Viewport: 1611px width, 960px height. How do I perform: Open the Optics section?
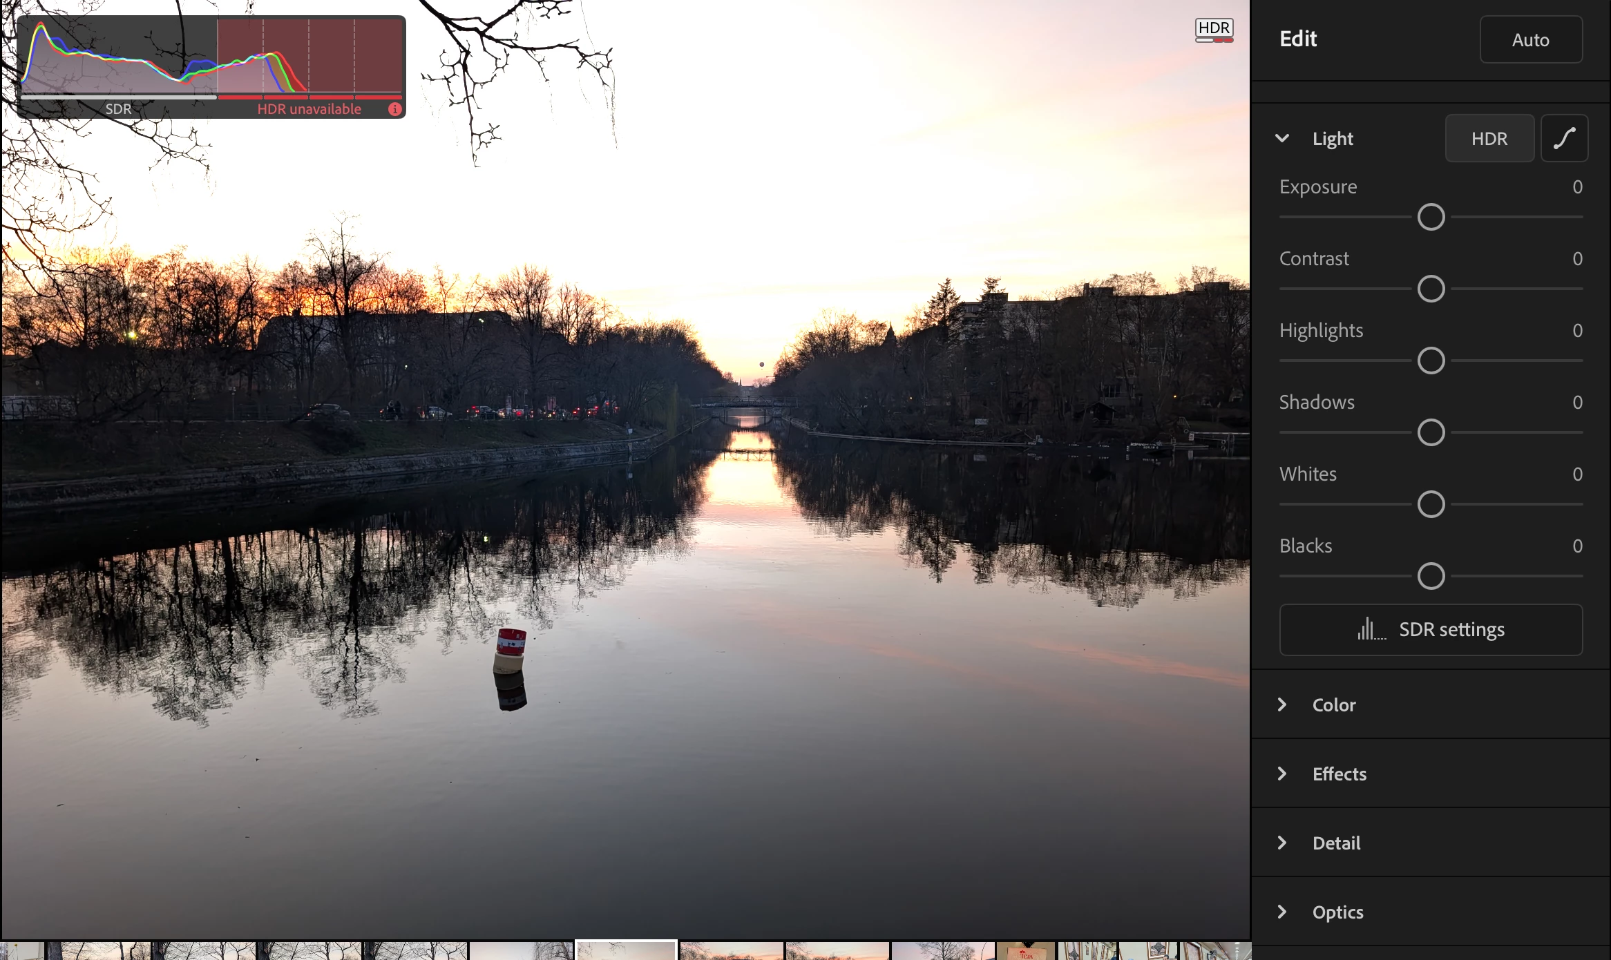(1337, 912)
